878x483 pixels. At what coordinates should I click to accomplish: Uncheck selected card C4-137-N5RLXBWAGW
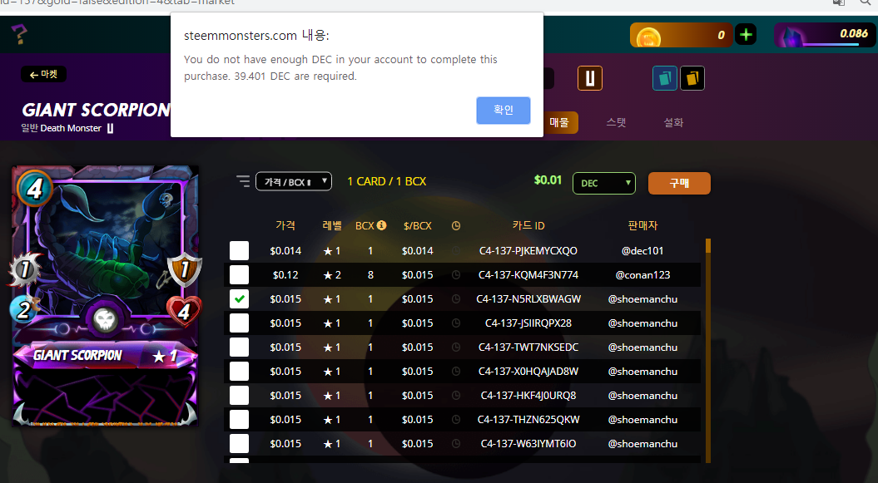[x=239, y=299]
